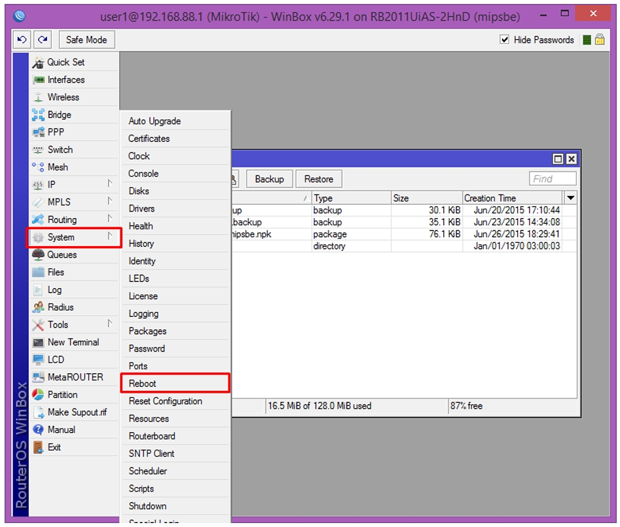Expand the MPLS submenu
The height and width of the screenshot is (527, 620).
(110, 201)
